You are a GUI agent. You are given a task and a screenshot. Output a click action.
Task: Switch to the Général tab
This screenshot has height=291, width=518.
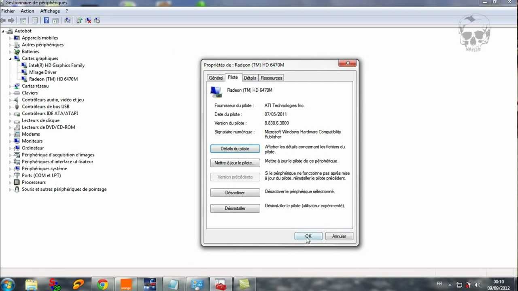point(216,78)
